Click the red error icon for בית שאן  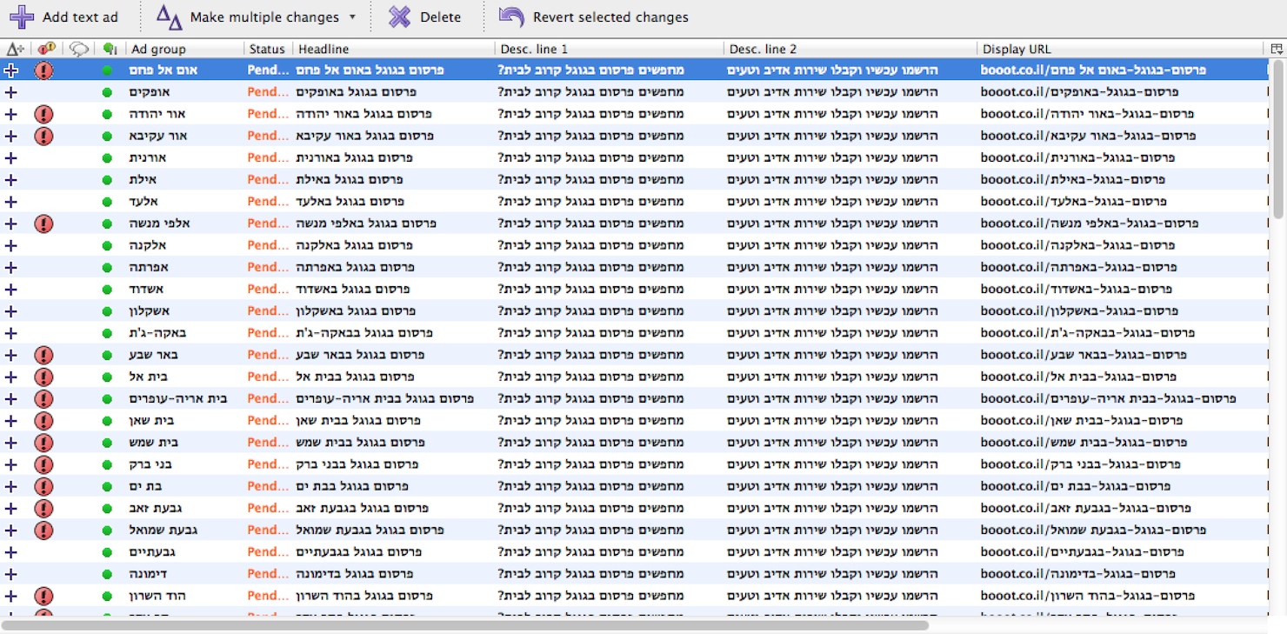pyautogui.click(x=43, y=421)
